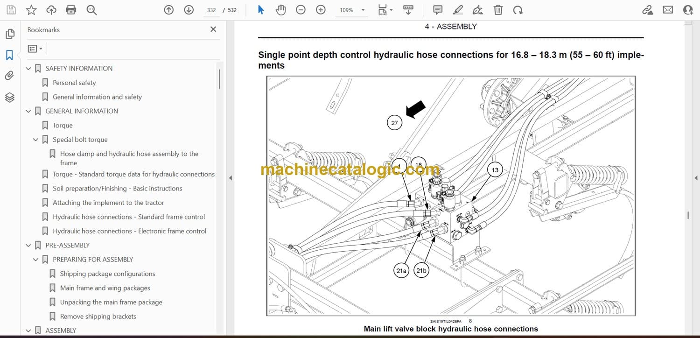Screen dimensions: 700x338
Task: Add file to favorites with star icon
Action: (31, 10)
